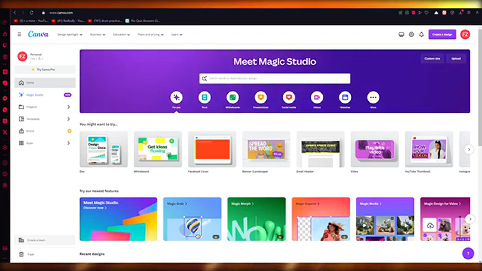Expand the Plans and pricing dropdown
The width and height of the screenshot is (482, 271).
(151, 34)
